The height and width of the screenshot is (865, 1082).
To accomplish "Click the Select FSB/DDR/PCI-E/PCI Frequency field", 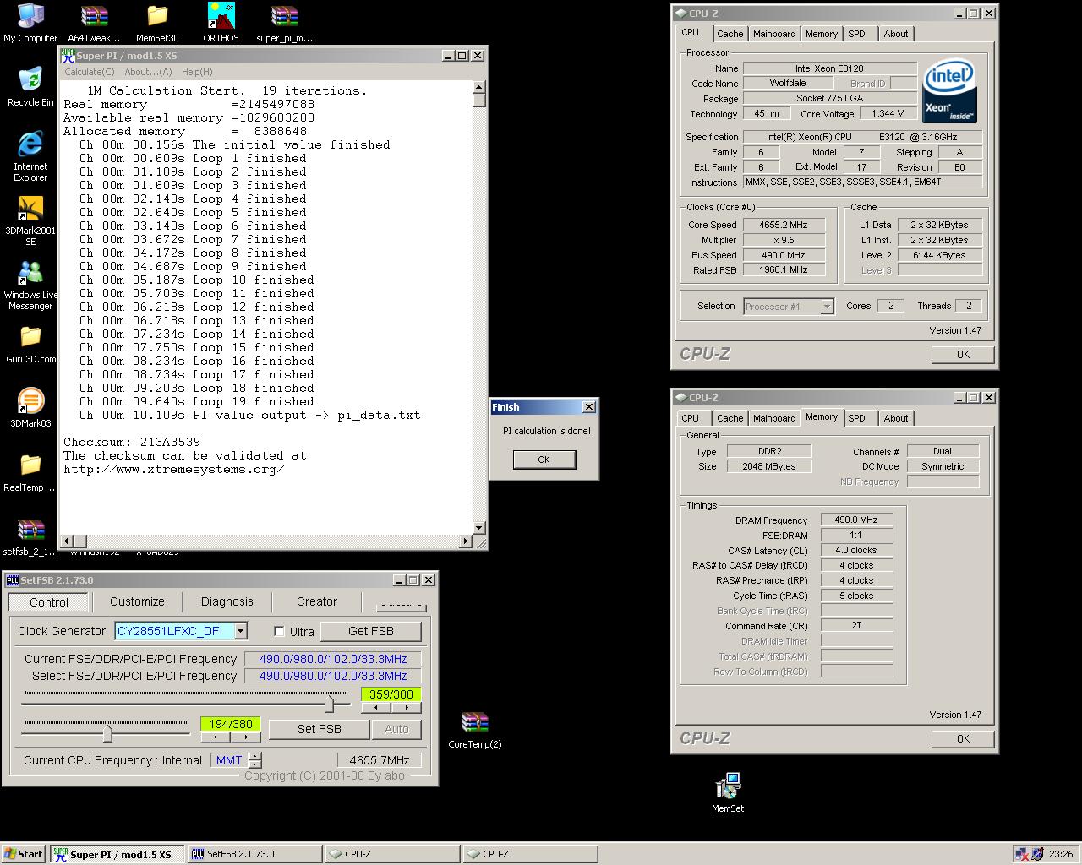I will (x=333, y=676).
